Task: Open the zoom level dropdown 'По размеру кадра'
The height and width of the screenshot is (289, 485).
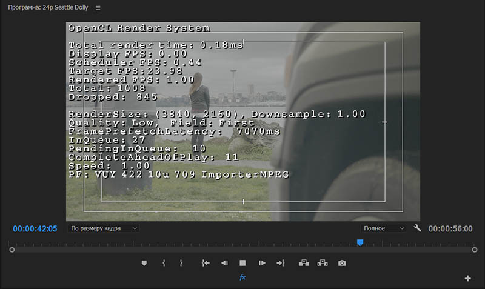Action: [103, 228]
